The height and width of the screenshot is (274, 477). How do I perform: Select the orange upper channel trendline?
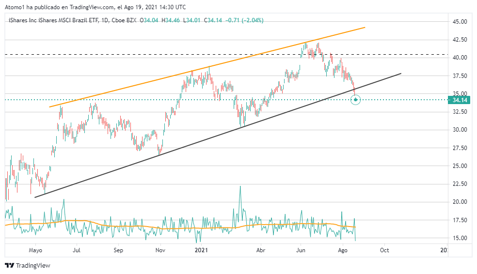pyautogui.click(x=207, y=67)
